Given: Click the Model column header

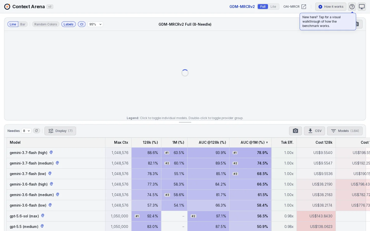Looking at the screenshot, I should (x=56, y=142).
